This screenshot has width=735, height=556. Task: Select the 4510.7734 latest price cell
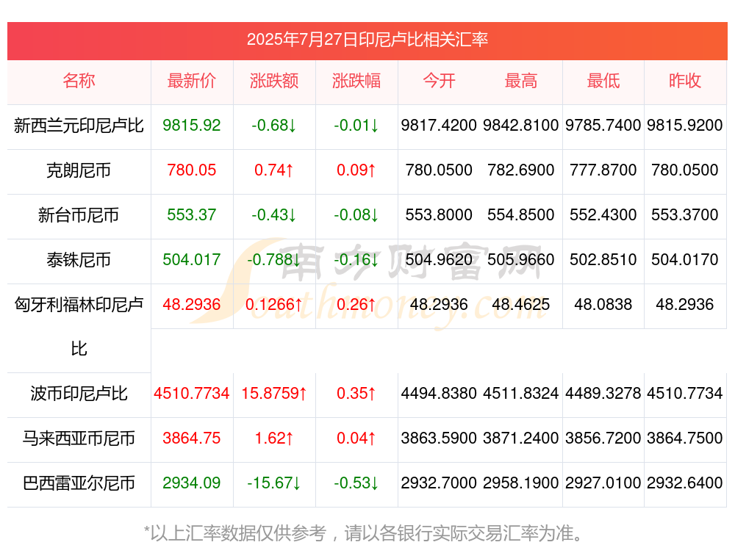pyautogui.click(x=191, y=394)
